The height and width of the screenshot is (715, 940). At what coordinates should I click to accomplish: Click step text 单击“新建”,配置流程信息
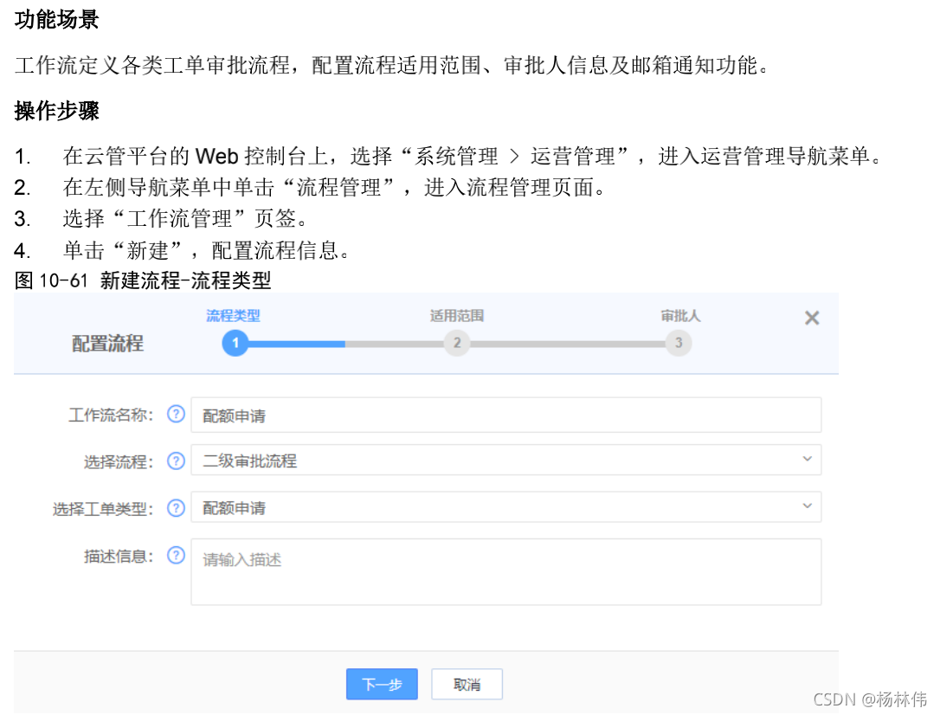click(x=207, y=250)
